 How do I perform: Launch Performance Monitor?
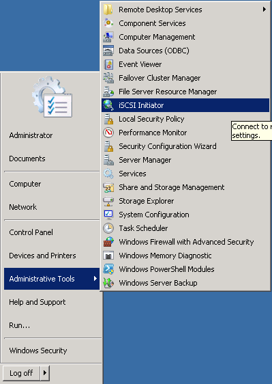(185, 133)
